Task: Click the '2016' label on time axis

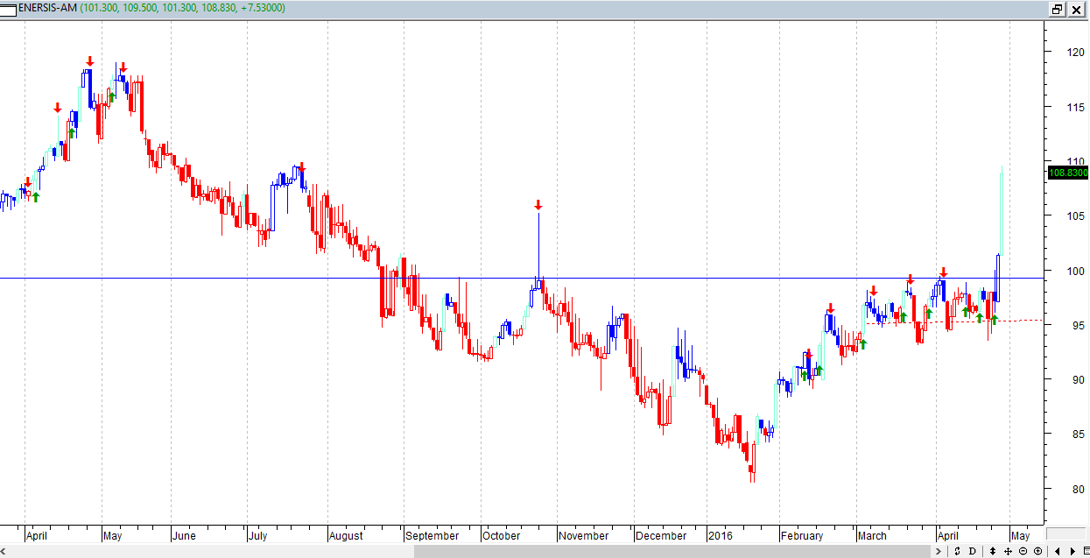Action: (720, 535)
